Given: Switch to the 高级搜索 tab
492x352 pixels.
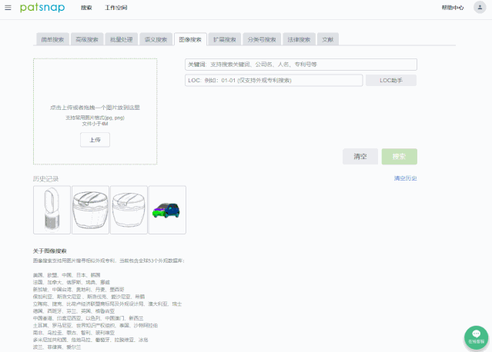Looking at the screenshot, I should (x=86, y=39).
